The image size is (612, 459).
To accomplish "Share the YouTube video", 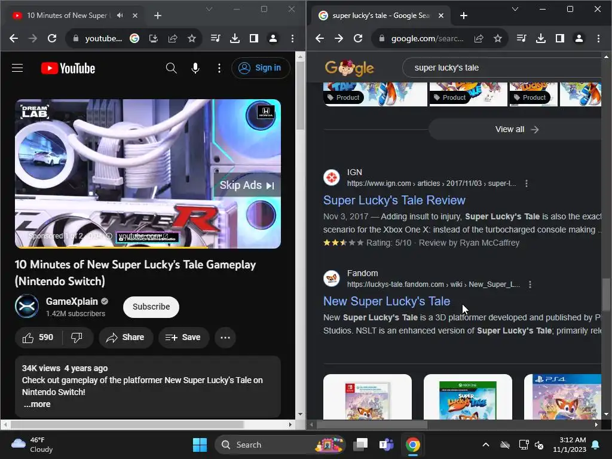I will [126, 338].
